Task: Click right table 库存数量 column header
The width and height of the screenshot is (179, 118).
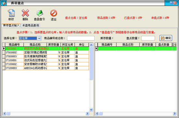Action: 147,45
